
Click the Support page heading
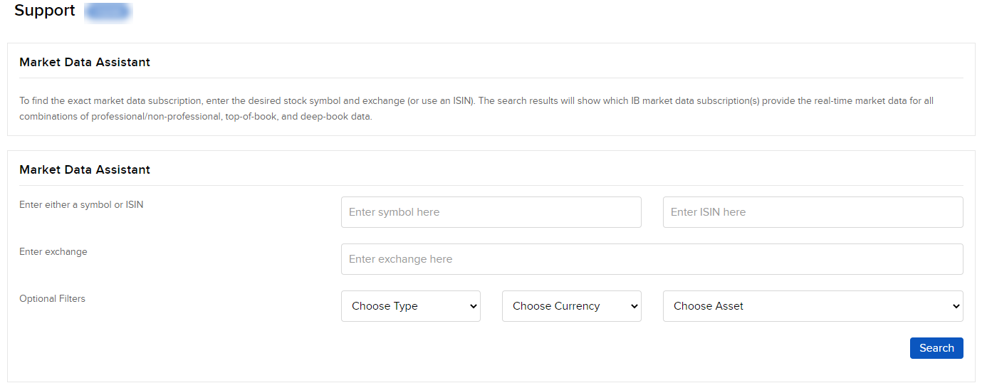[45, 11]
